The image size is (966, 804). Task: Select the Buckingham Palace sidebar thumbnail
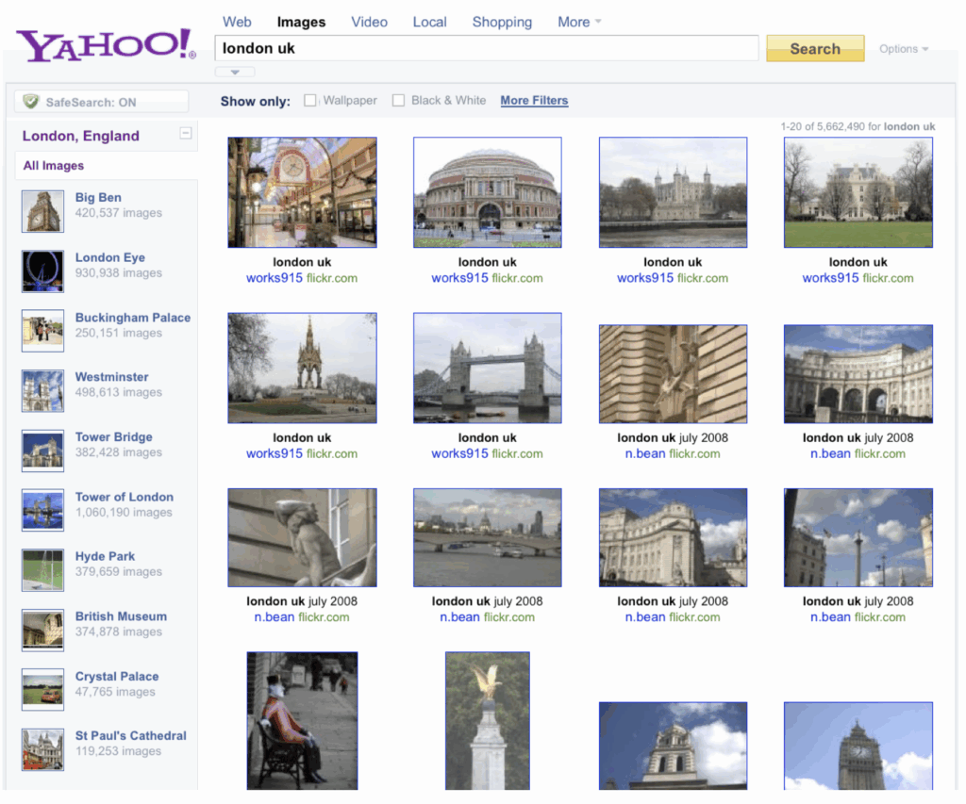(42, 331)
